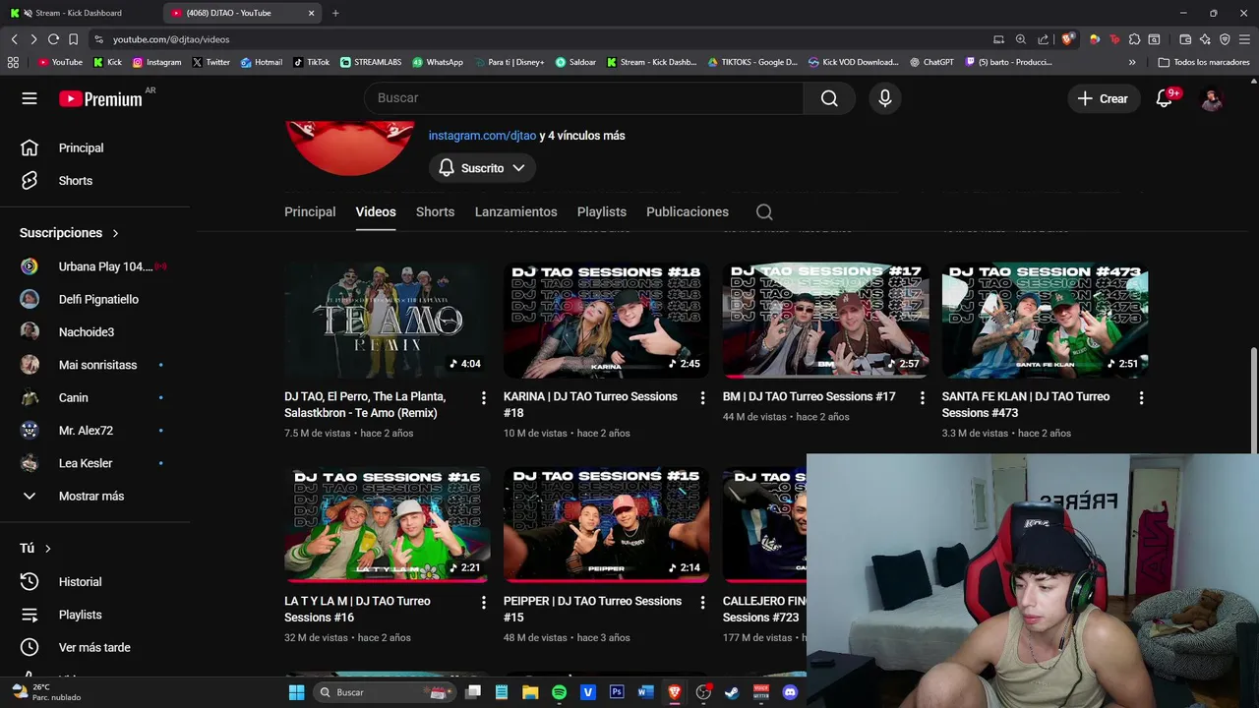Open the Todos los marcadores folder
1259x708 pixels.
click(x=1204, y=62)
